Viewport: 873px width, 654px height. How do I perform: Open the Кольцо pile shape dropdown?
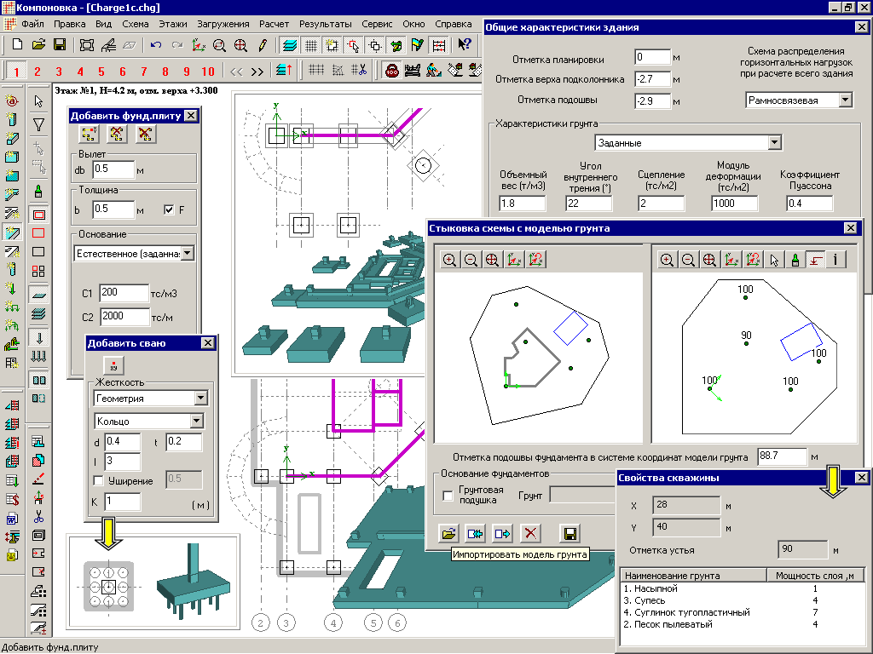197,421
